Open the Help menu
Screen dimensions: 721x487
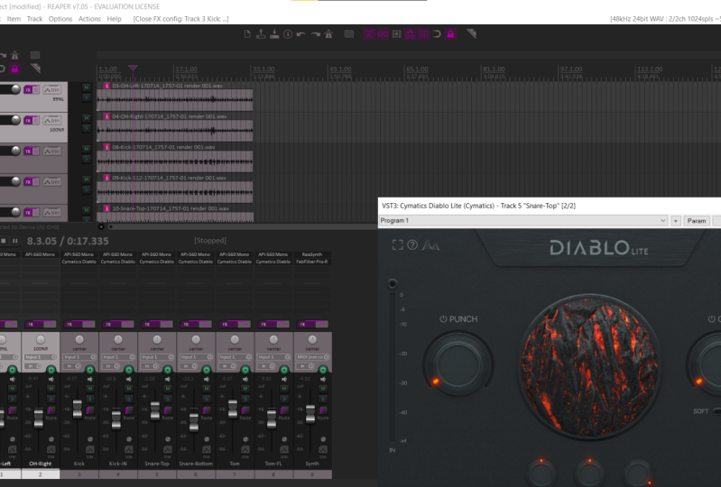[x=114, y=19]
